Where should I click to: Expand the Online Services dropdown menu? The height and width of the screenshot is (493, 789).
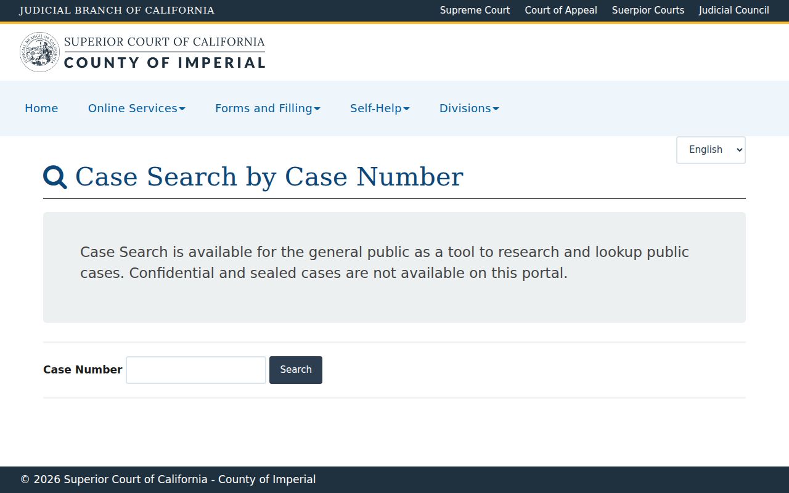(137, 108)
